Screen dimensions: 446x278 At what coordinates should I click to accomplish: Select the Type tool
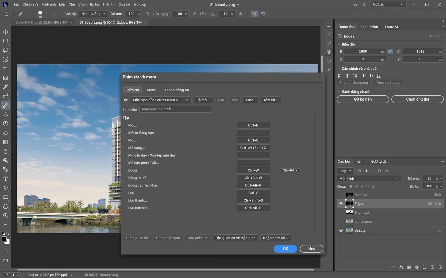tap(6, 179)
